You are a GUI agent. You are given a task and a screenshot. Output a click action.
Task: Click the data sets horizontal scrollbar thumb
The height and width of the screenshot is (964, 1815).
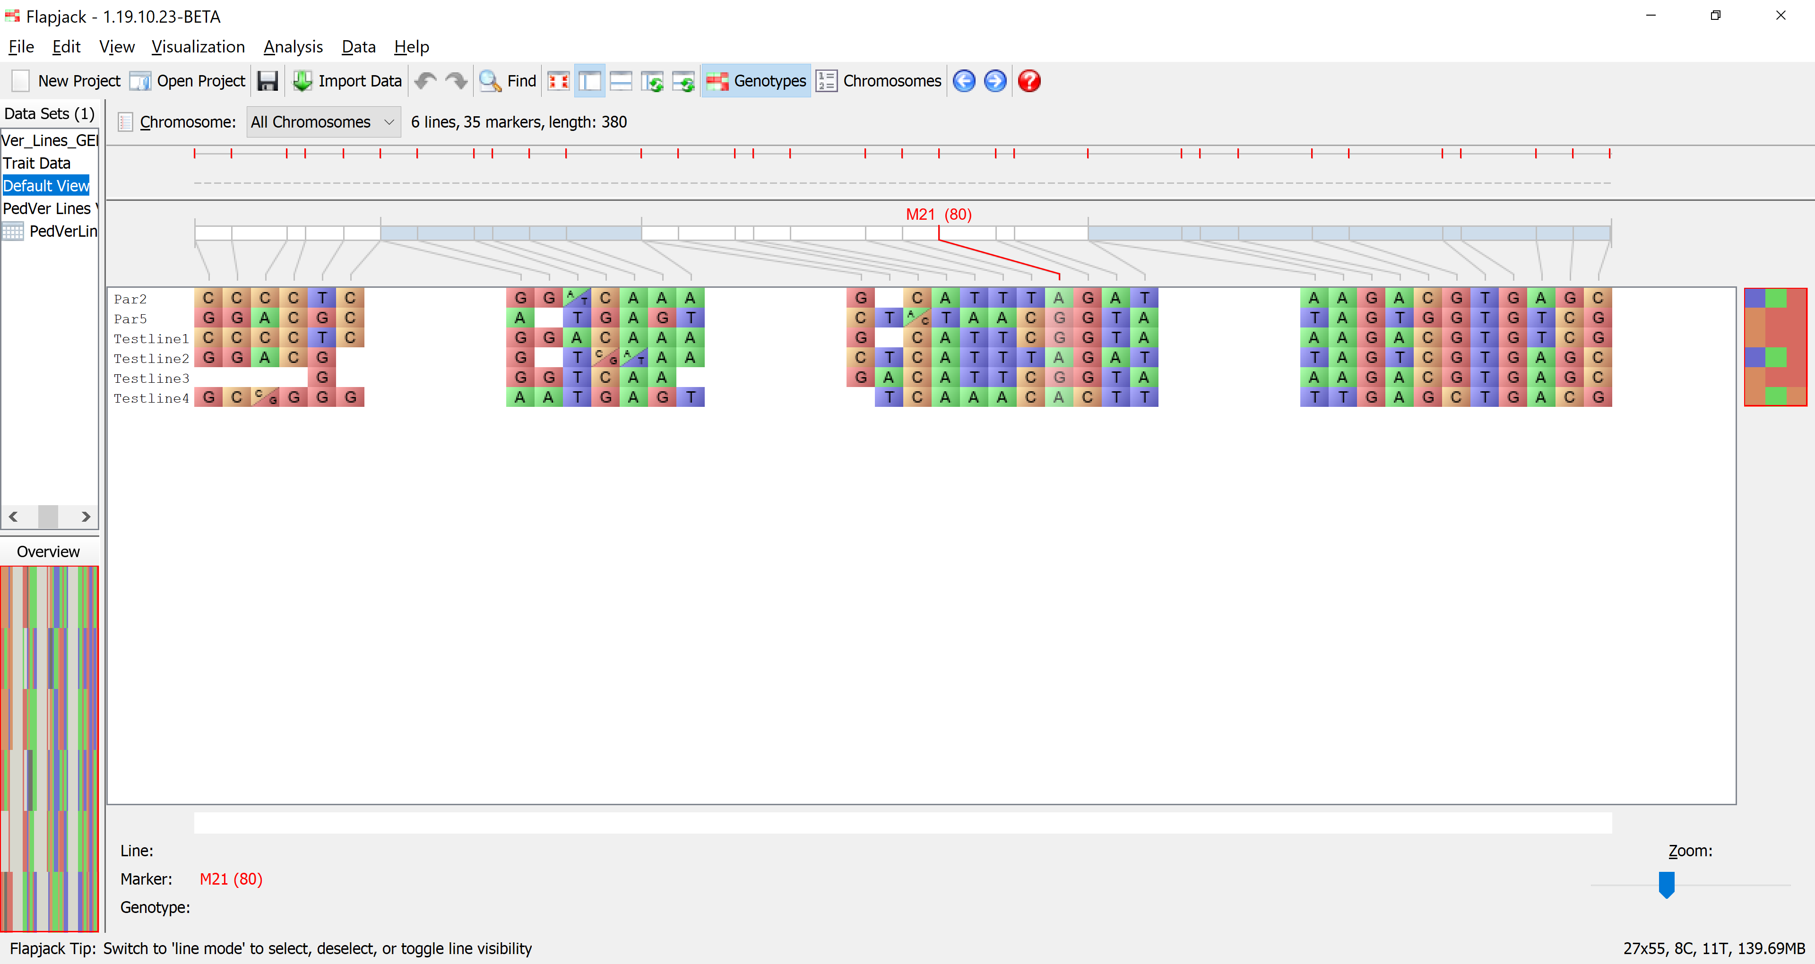tap(48, 516)
